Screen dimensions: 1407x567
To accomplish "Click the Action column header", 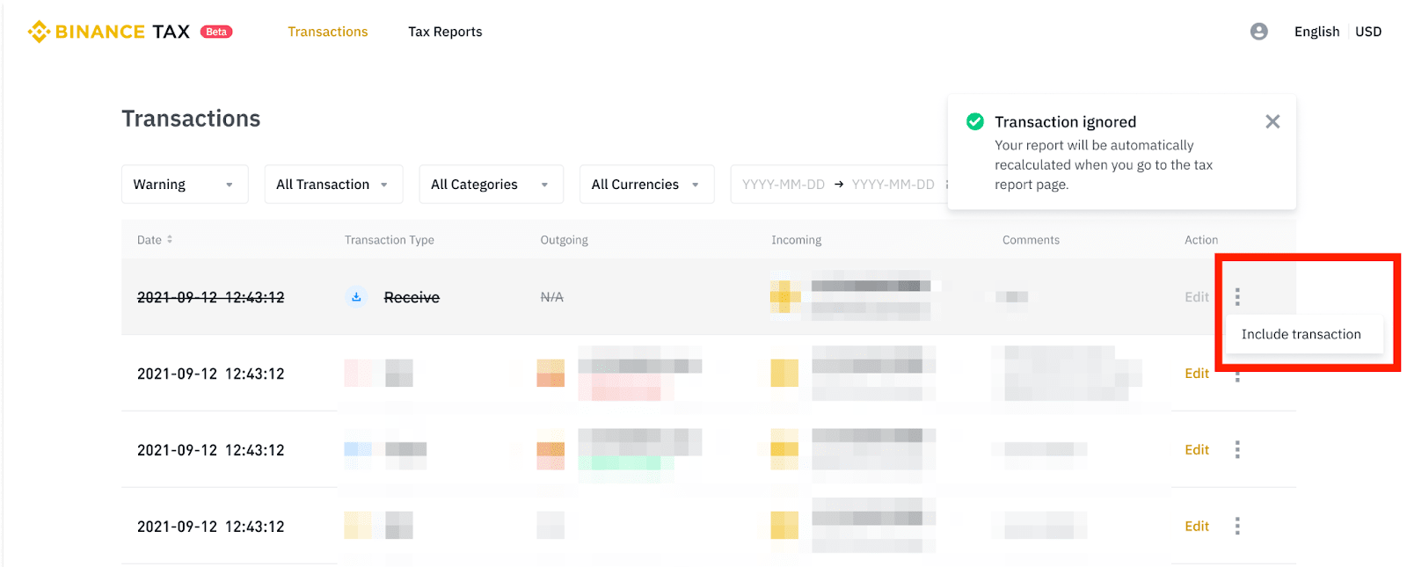I will tap(1201, 240).
